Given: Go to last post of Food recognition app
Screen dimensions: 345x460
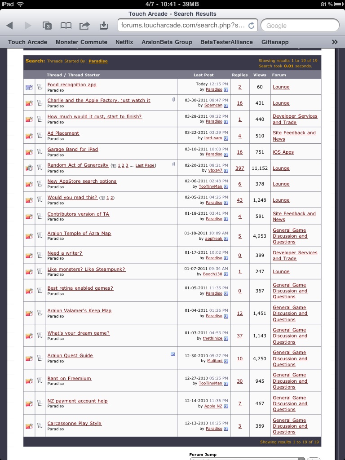Looking at the screenshot, I should [x=226, y=90].
